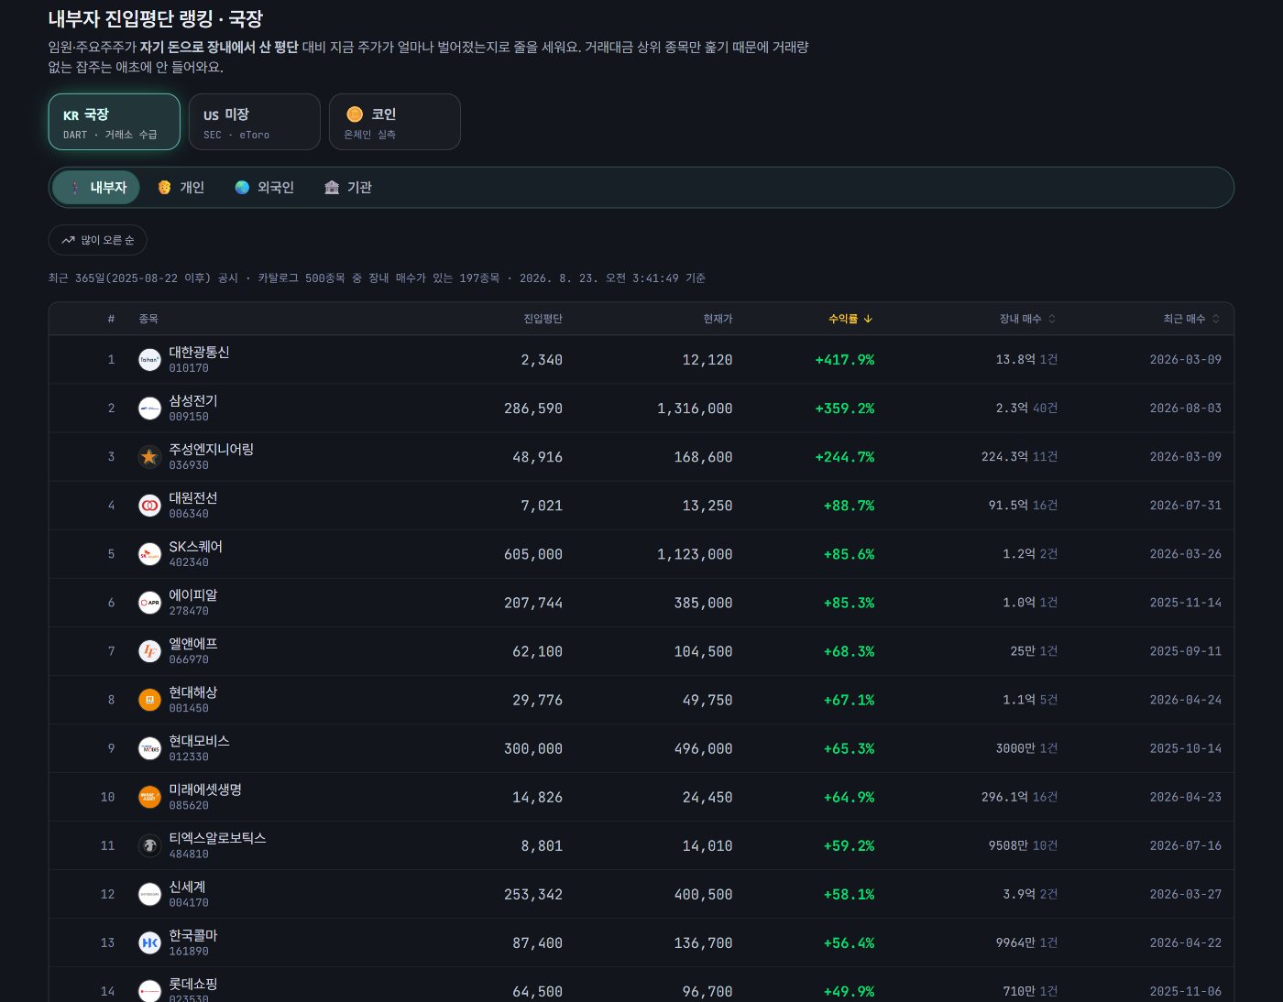The image size is (1283, 1002).
Task: Toggle the 많이 오른 순 sort button
Action: [98, 240]
